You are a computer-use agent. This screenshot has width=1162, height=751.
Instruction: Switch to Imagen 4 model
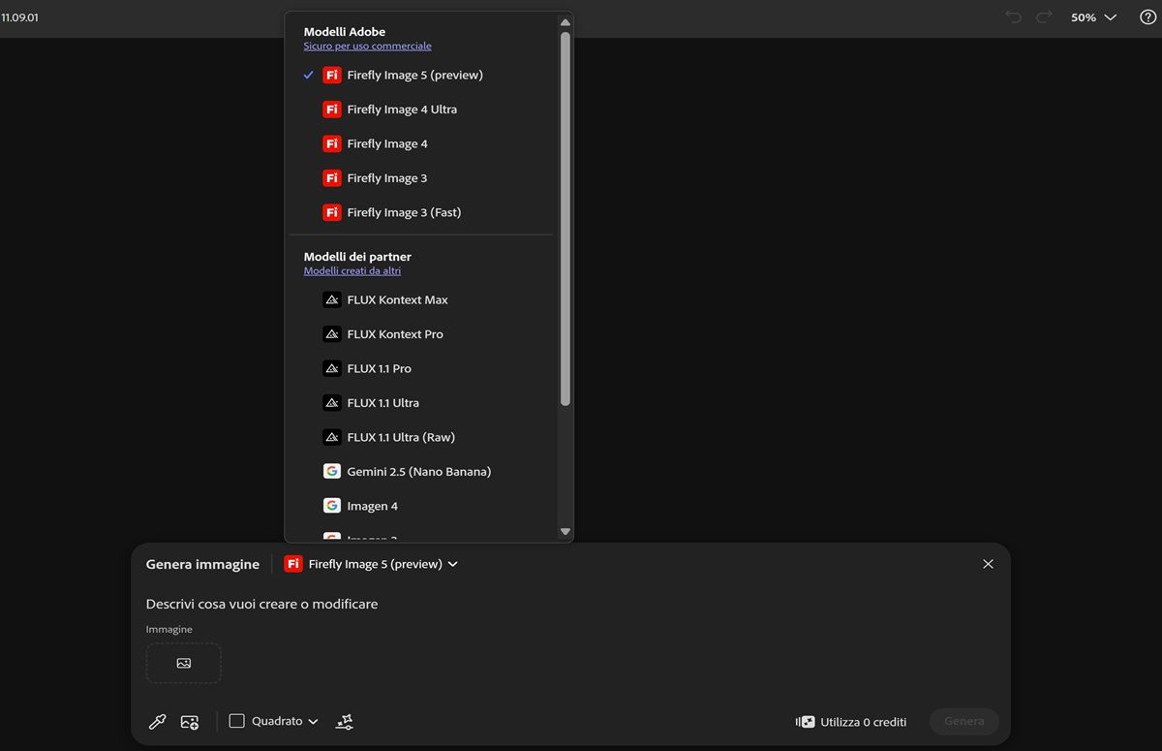pos(372,505)
